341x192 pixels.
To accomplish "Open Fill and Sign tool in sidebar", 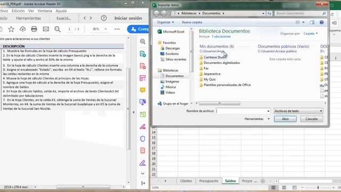I will 143,126.
